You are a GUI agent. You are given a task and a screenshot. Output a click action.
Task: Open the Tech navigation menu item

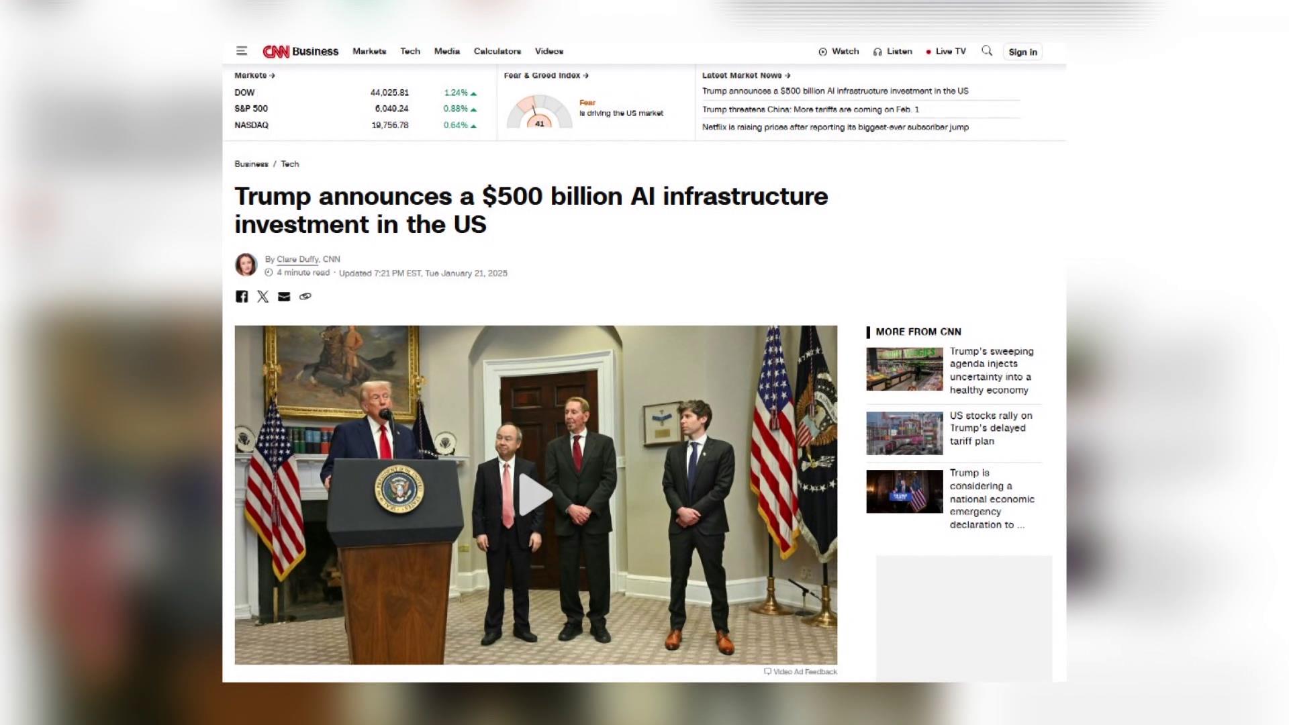point(410,52)
